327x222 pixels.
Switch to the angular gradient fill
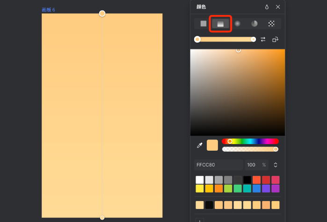pos(254,24)
